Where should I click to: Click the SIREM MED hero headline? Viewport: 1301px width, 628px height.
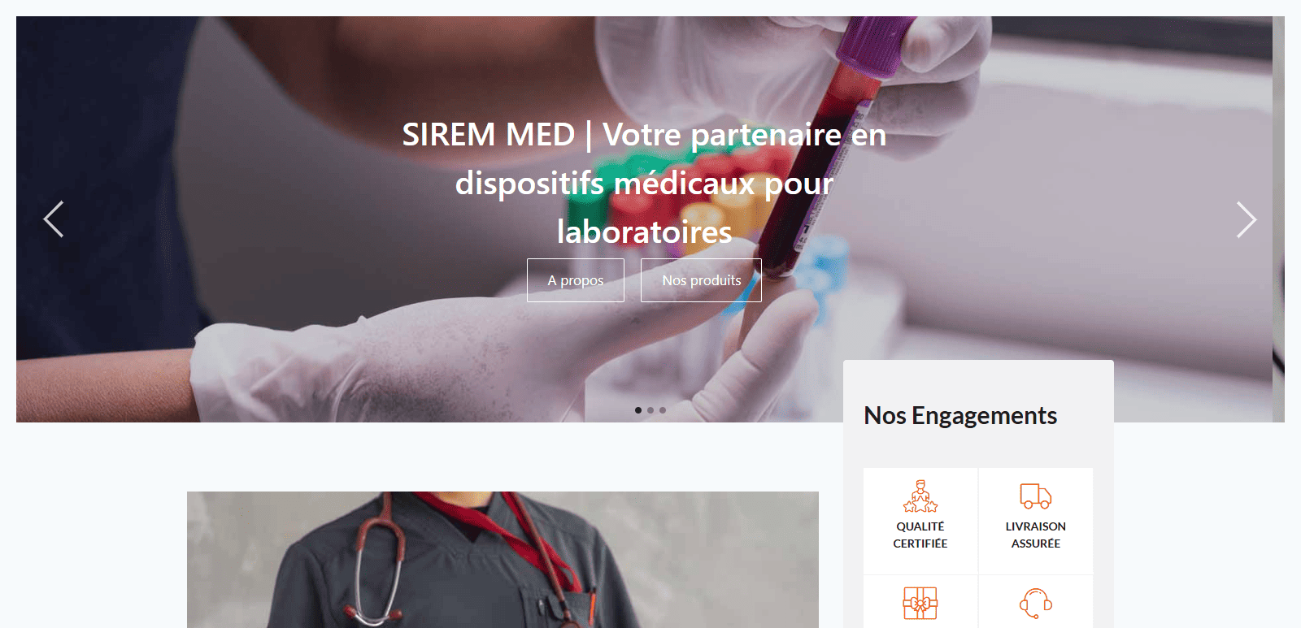coord(644,184)
